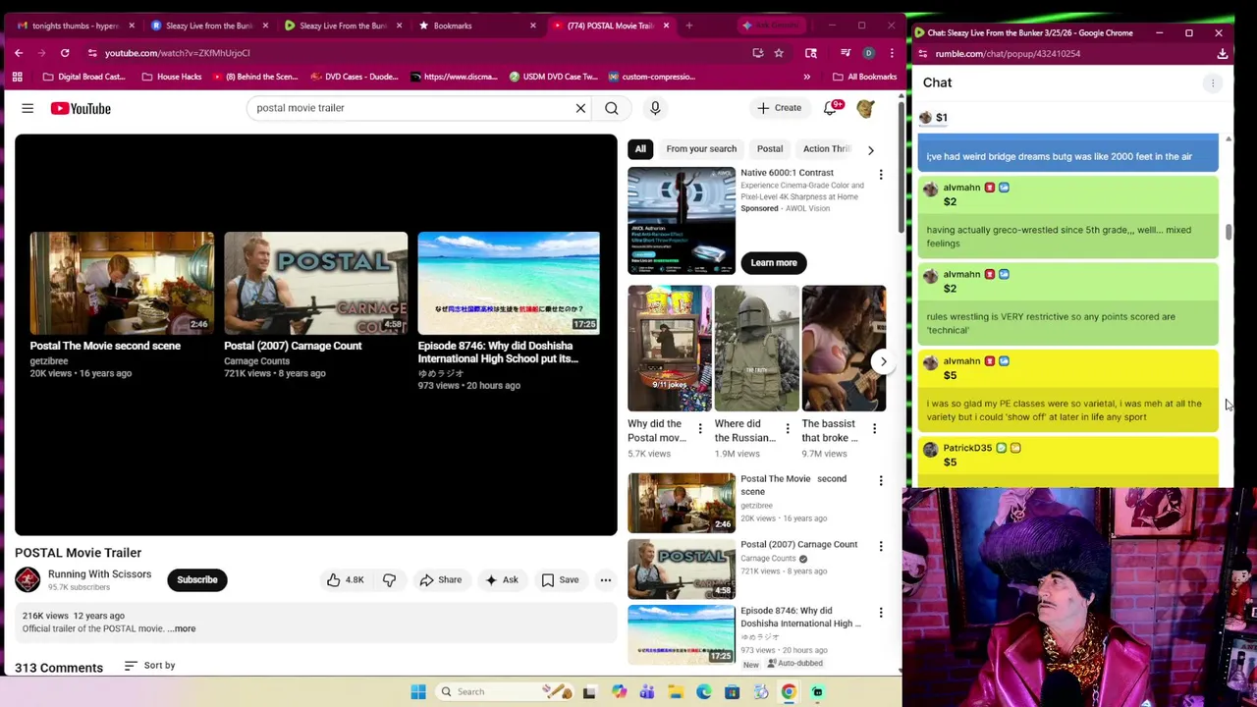Viewport: 1257px width, 707px height.
Task: Play Postal The Movie second scene endscreen thumbnail
Action: (x=122, y=284)
